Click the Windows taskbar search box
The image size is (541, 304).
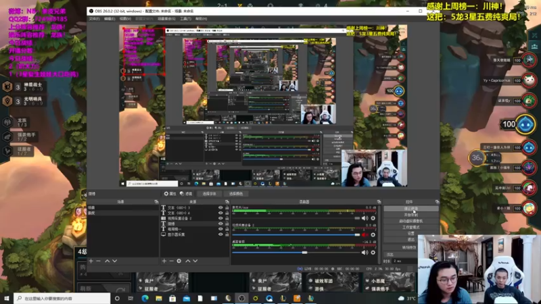tap(62, 298)
